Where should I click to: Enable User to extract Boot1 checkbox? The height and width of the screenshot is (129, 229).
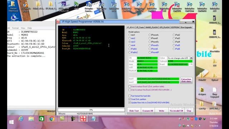tap(130, 86)
